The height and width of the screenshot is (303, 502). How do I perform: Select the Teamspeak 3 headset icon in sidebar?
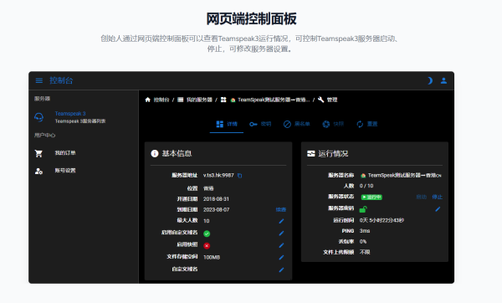tap(39, 117)
